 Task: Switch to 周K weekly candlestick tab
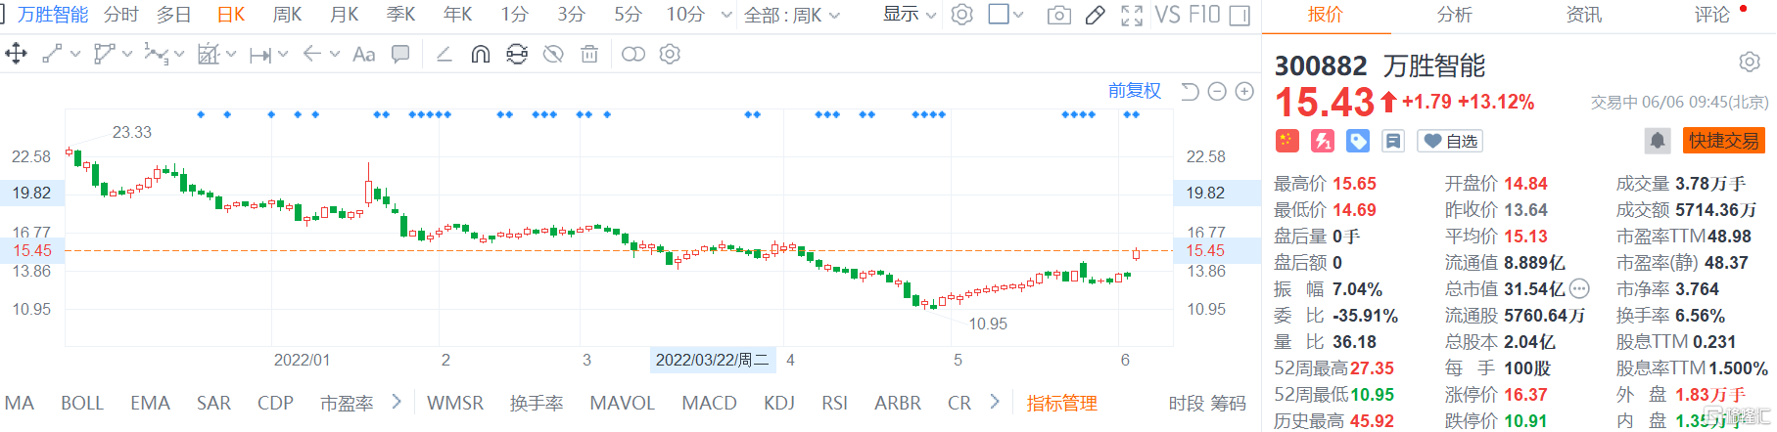point(287,15)
